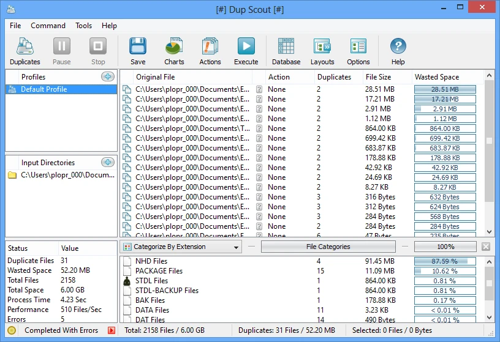The height and width of the screenshot is (342, 500).
Task: Open the Tools menu
Action: [84, 26]
